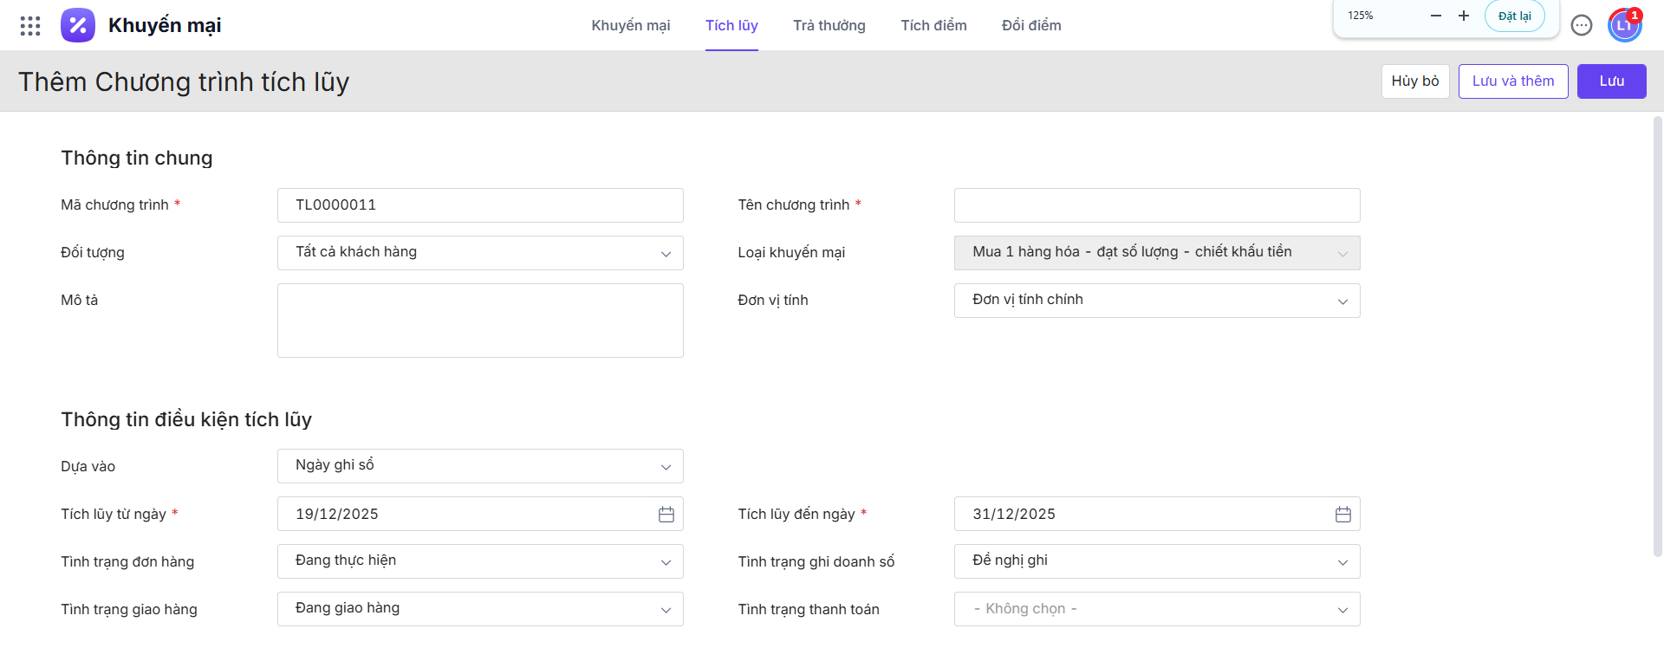Click the Hủy bỏ button

(1414, 81)
